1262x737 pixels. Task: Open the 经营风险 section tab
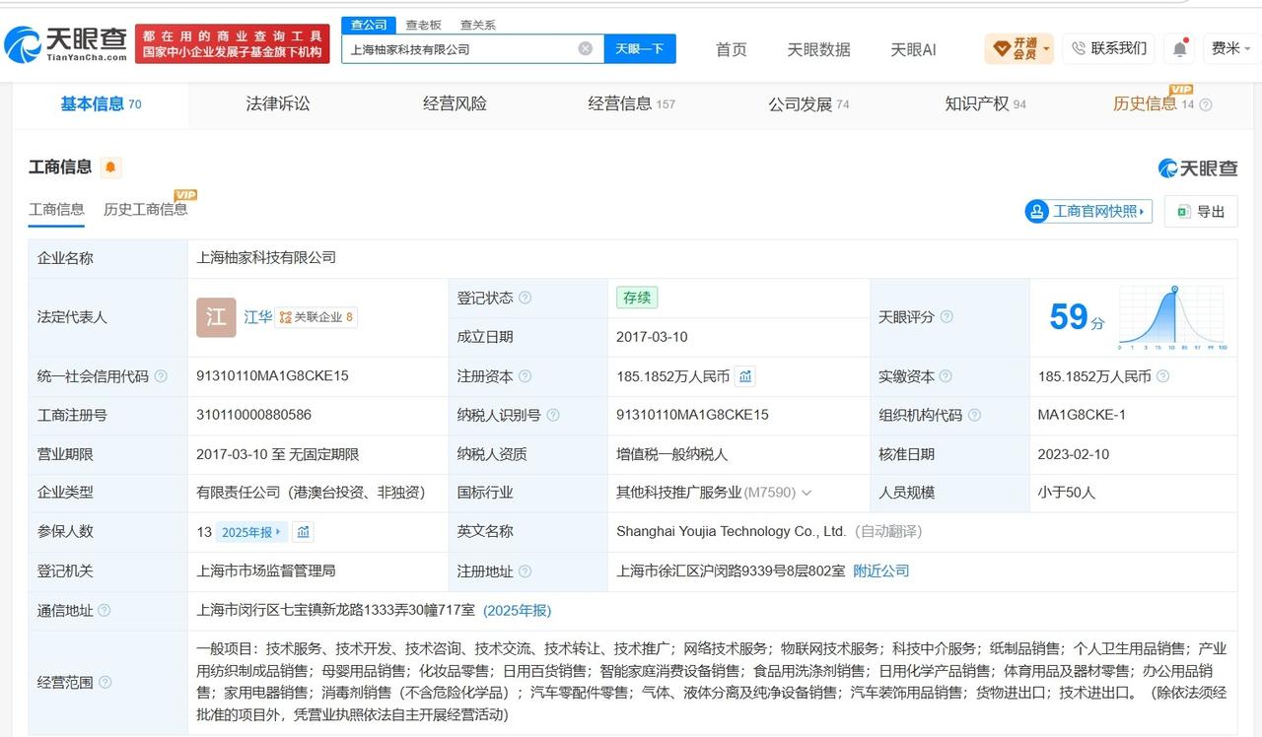pos(455,103)
